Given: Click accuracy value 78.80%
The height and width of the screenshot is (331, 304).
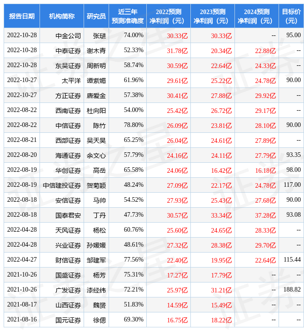Looking at the screenshot, I should pyautogui.click(x=134, y=125).
